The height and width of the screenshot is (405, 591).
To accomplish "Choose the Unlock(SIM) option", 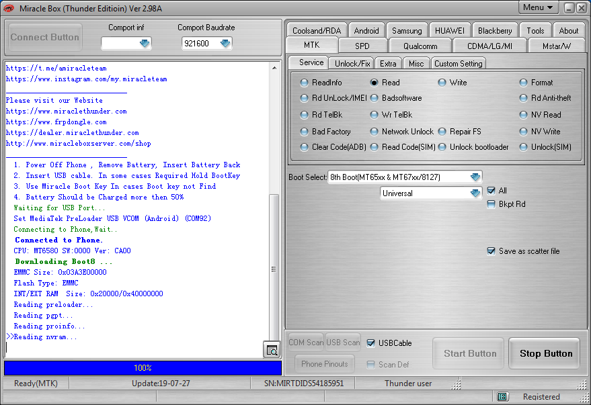I will pyautogui.click(x=545, y=147).
